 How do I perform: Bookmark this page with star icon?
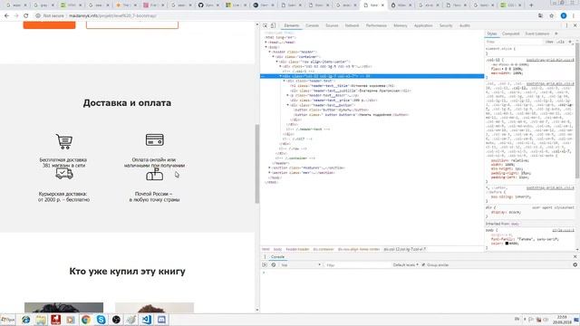[x=552, y=16]
